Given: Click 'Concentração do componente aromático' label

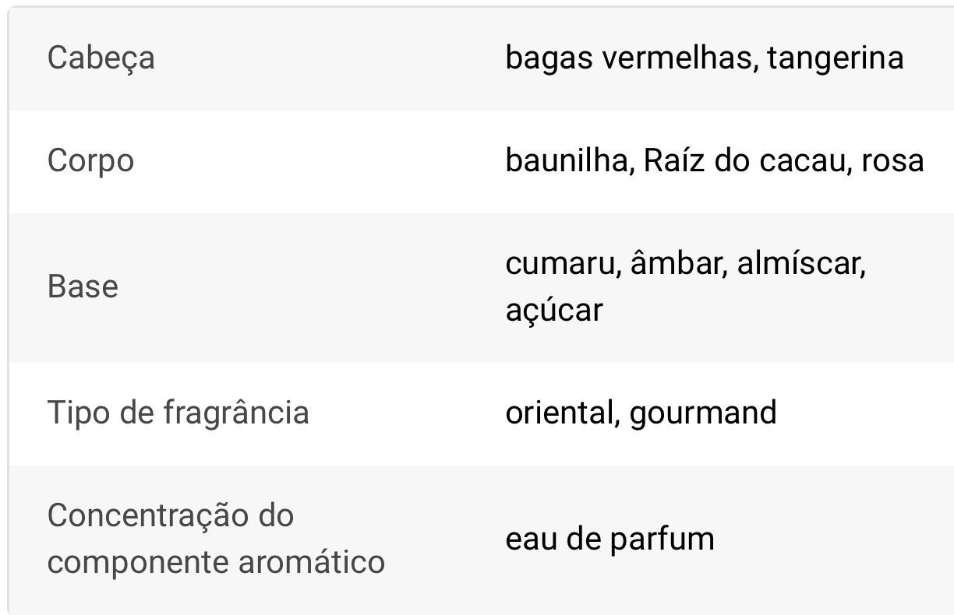Looking at the screenshot, I should (x=216, y=538).
